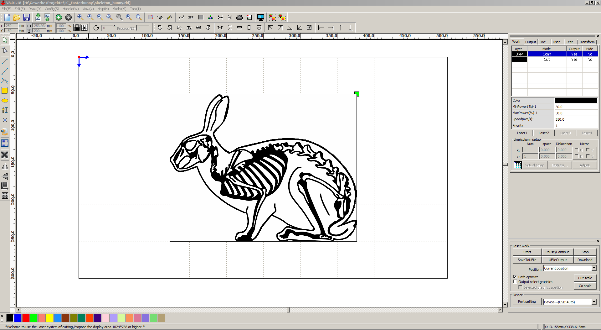The width and height of the screenshot is (601, 330).
Task: Open the Draw menu
Action: coord(34,9)
